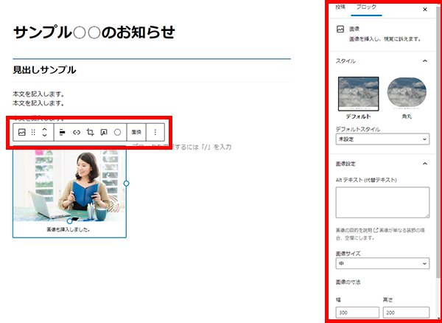Collapse the 画像設定 section

tap(424, 163)
